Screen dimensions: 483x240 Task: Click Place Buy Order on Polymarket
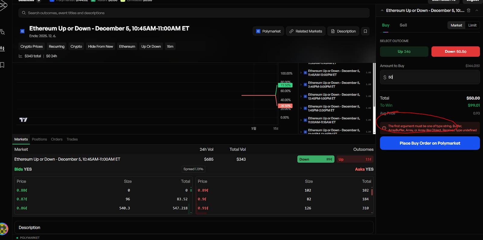[430, 143]
